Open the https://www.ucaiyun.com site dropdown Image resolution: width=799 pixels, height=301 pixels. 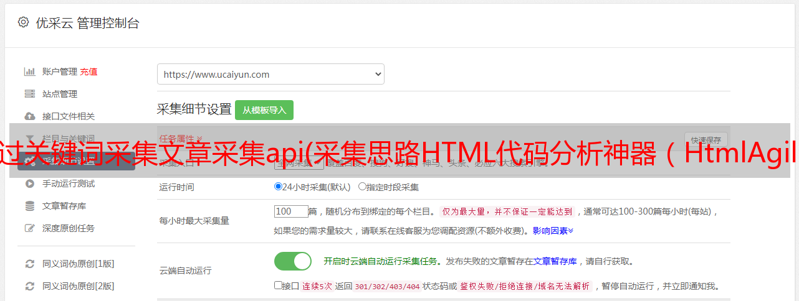(x=270, y=74)
